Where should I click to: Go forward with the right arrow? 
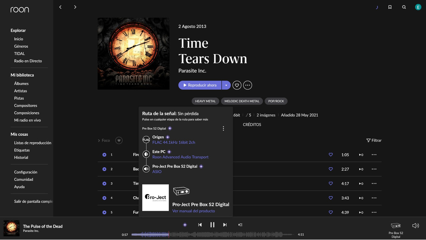[75, 7]
